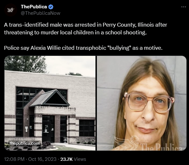Viewport: 189px width, 165px height.
Task: Click the Oct 16, 2023 date
Action: click(x=42, y=159)
